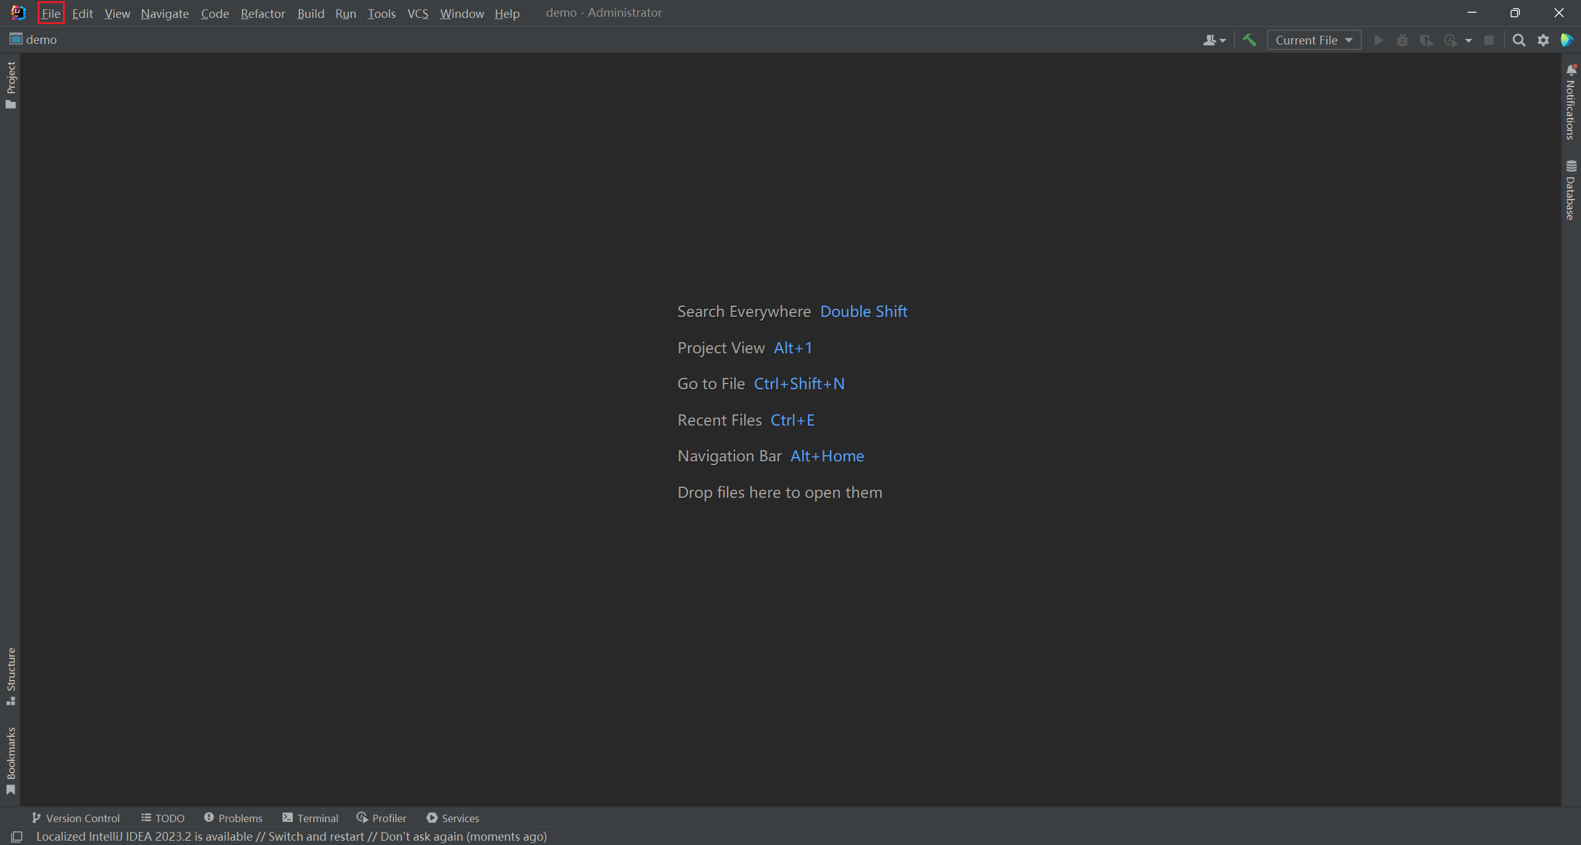Click the Run play icon
1581x845 pixels.
(x=1378, y=40)
